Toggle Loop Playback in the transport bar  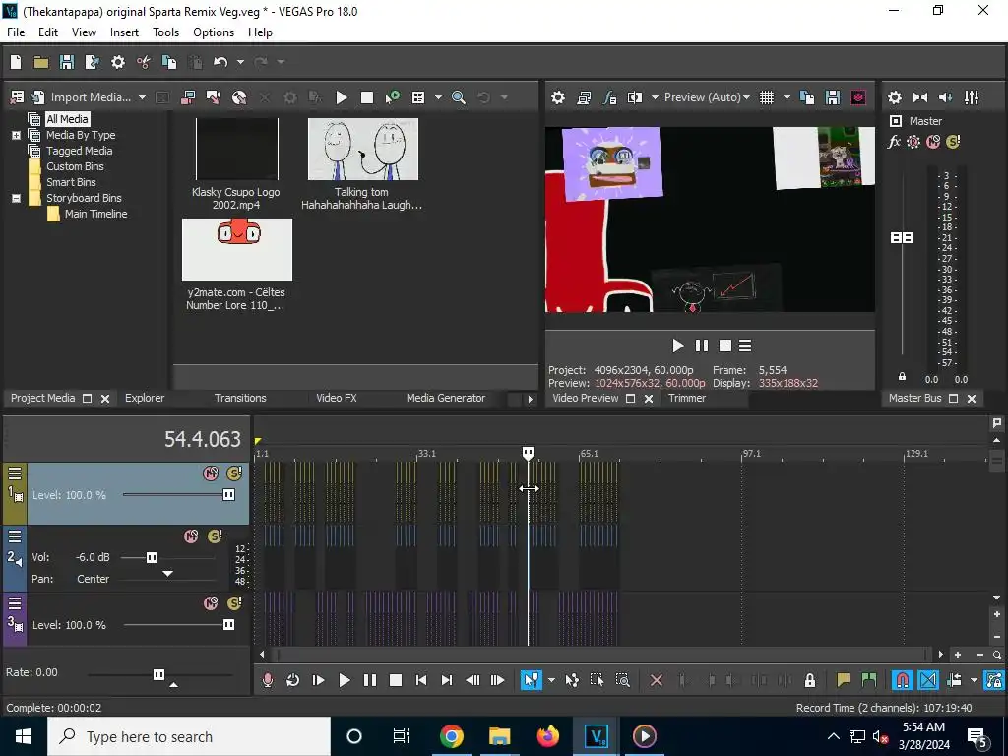click(x=292, y=680)
